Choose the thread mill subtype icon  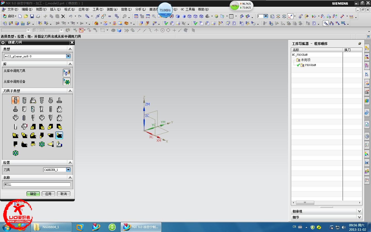tap(24, 118)
